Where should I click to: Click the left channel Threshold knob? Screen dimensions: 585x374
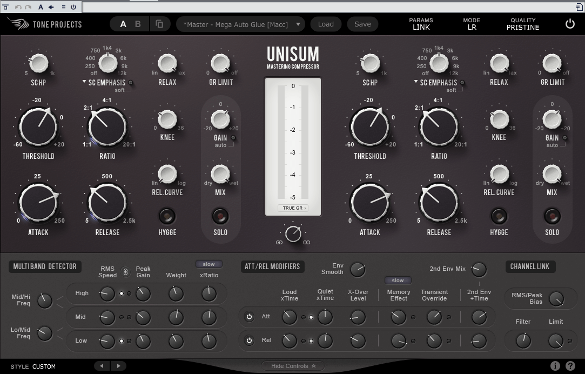[x=38, y=126]
